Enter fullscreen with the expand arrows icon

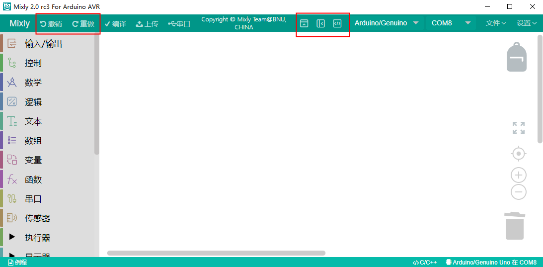click(518, 128)
